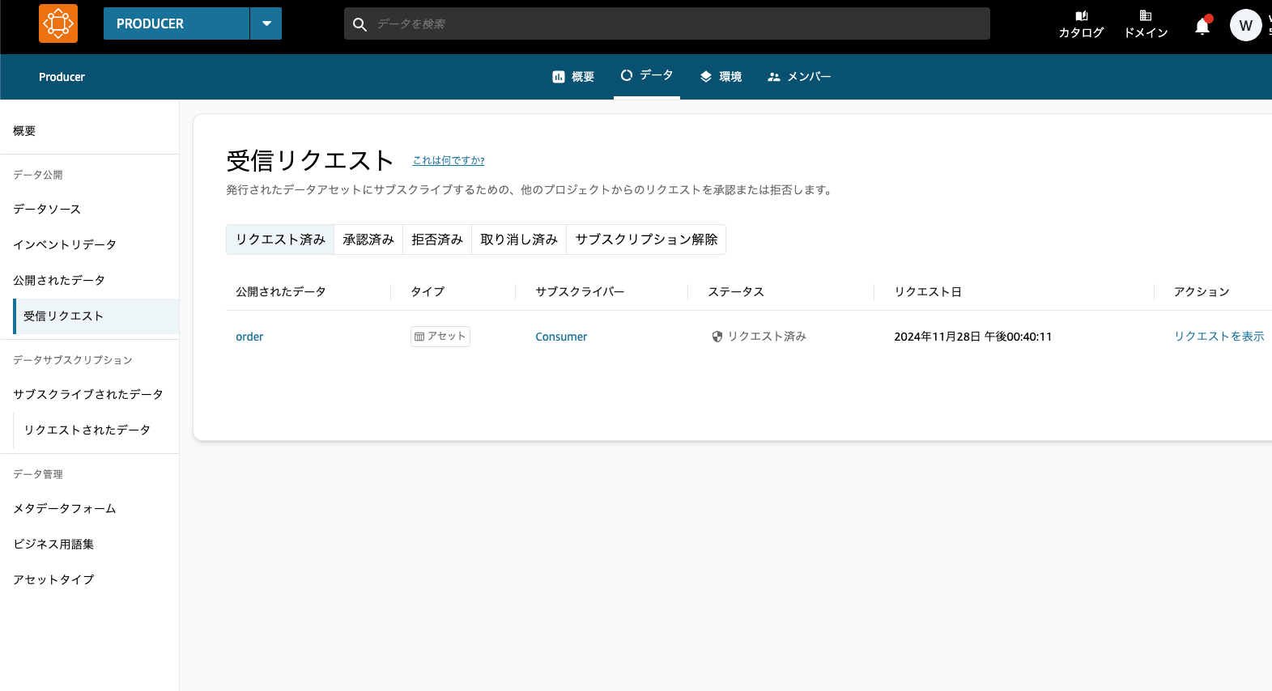
Task: Click the リクエスト日 column header
Action: click(928, 291)
